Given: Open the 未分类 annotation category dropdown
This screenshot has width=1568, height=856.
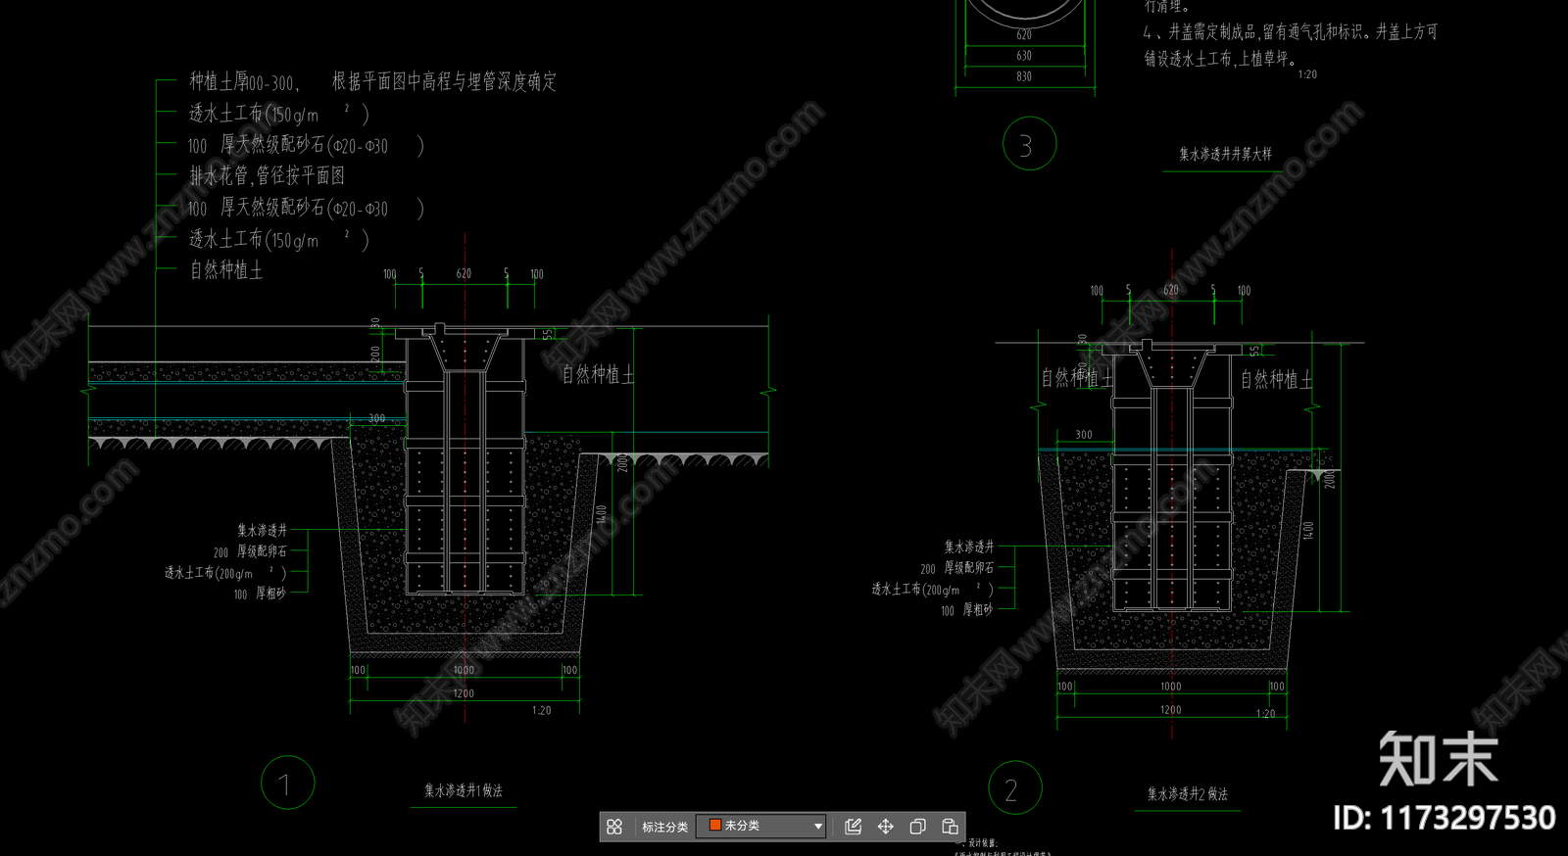Looking at the screenshot, I should (x=761, y=827).
